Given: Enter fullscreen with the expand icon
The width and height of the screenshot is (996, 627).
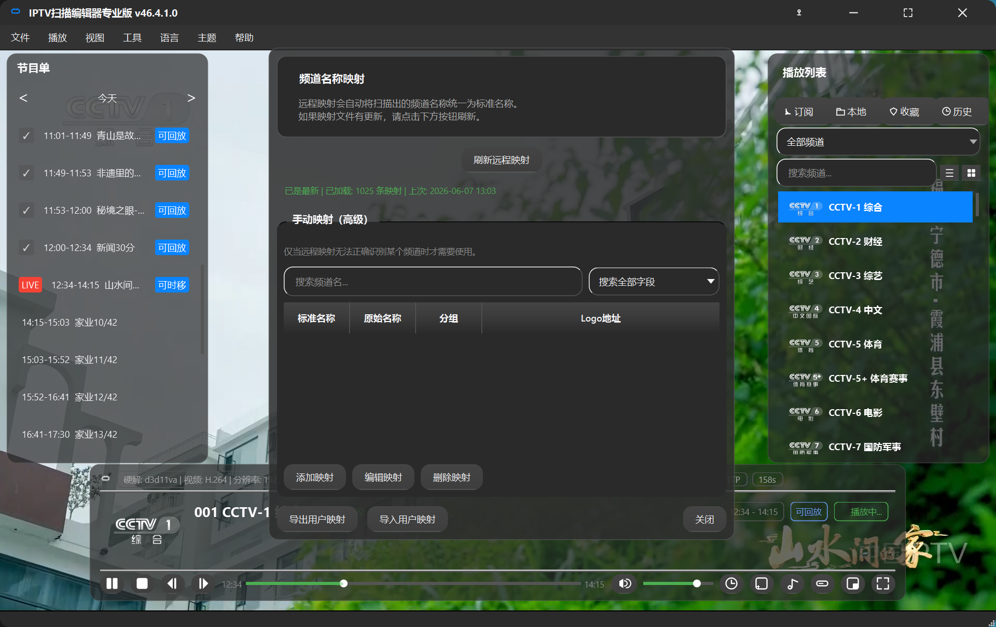Looking at the screenshot, I should [883, 583].
